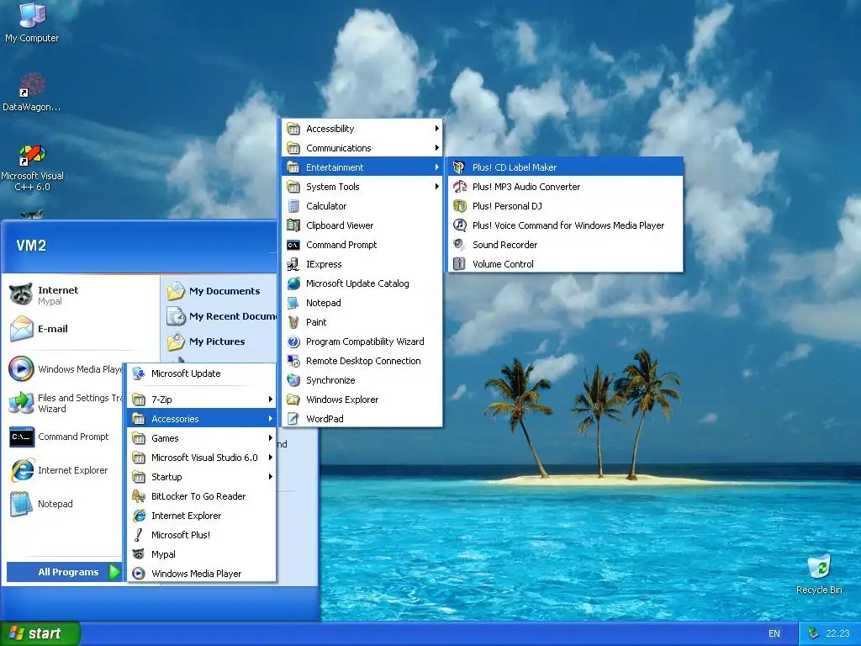
Task: Launch WordPad icon
Action: click(293, 419)
